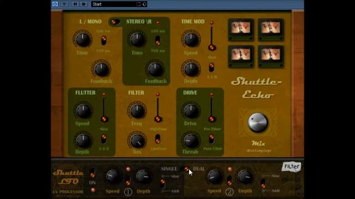The image size is (355, 199).
Task: Click the top-left VU meter
Action: pos(241,29)
